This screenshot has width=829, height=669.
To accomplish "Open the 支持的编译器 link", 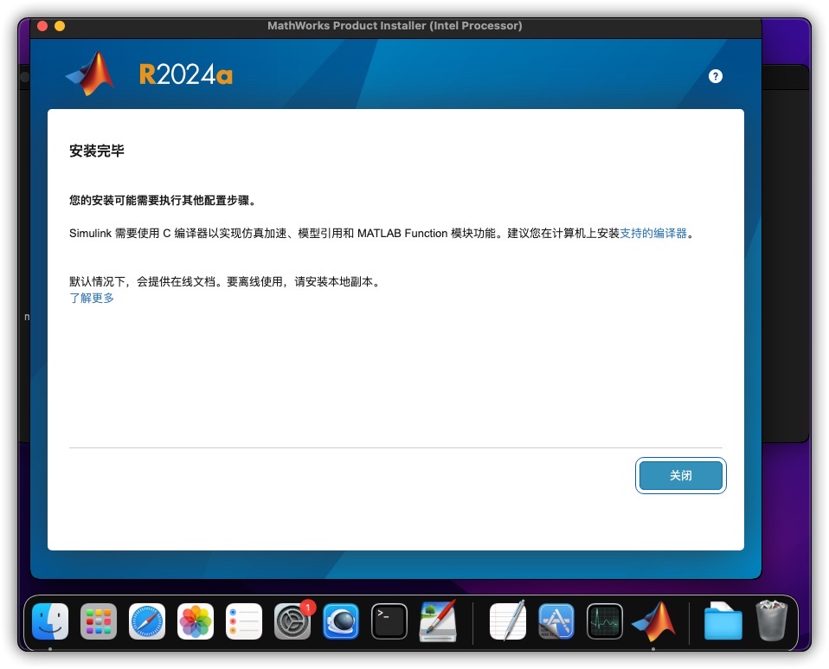I will click(x=653, y=233).
